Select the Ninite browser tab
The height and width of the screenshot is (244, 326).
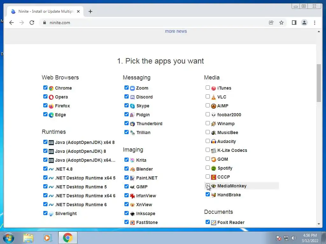45,11
